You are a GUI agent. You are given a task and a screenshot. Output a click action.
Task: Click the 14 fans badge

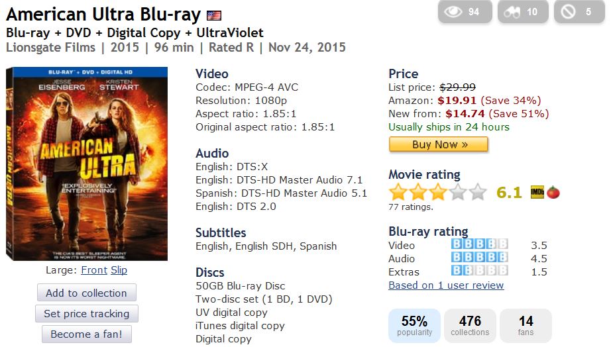526,326
